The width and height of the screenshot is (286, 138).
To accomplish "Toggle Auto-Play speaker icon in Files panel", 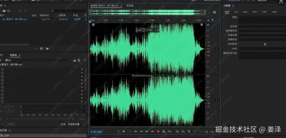I will pos(48,48).
